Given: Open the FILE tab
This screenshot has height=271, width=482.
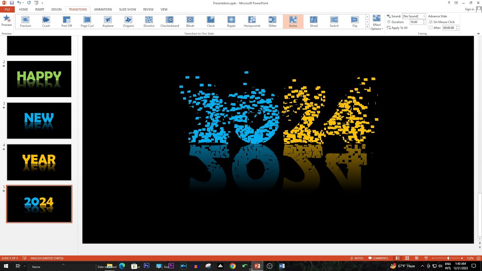Looking at the screenshot, I should (x=7, y=9).
